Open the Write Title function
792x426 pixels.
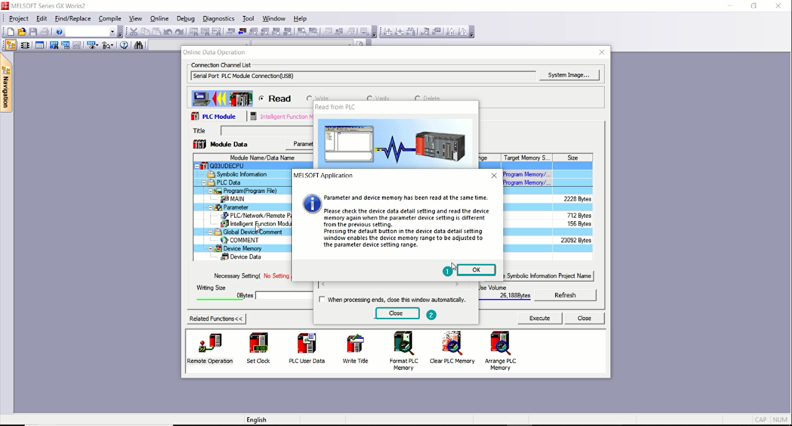pyautogui.click(x=355, y=344)
